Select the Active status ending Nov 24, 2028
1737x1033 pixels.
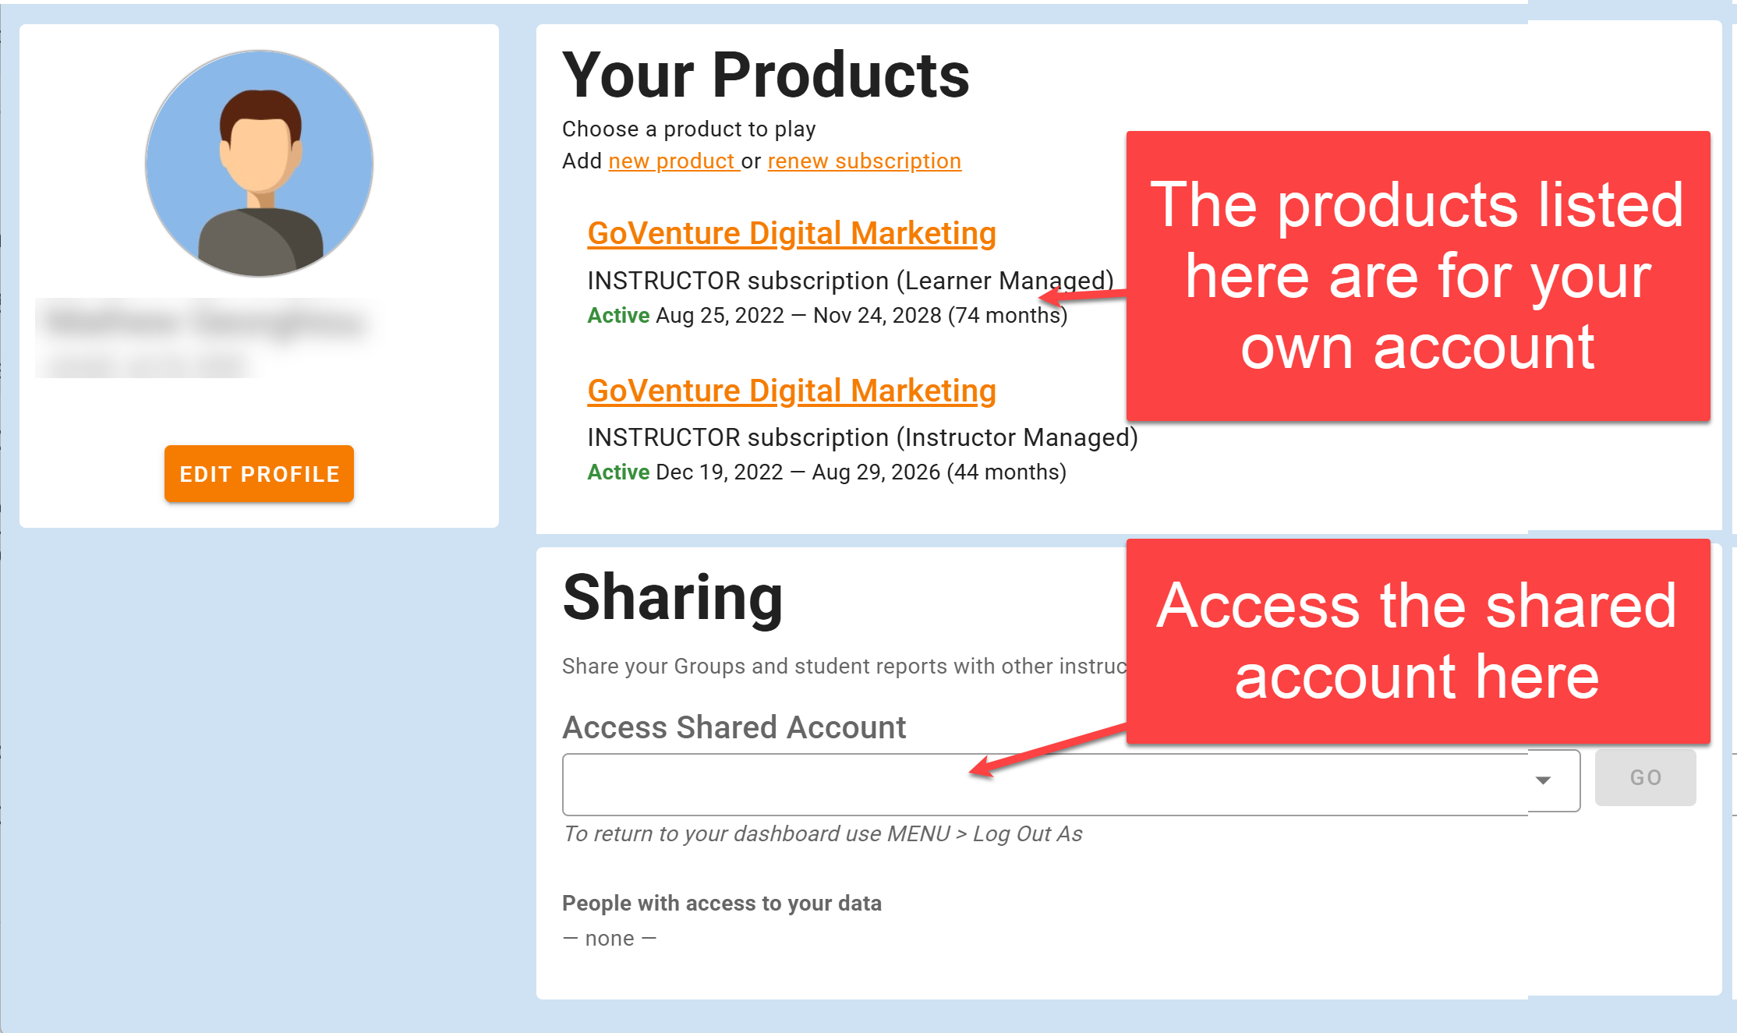point(618,316)
